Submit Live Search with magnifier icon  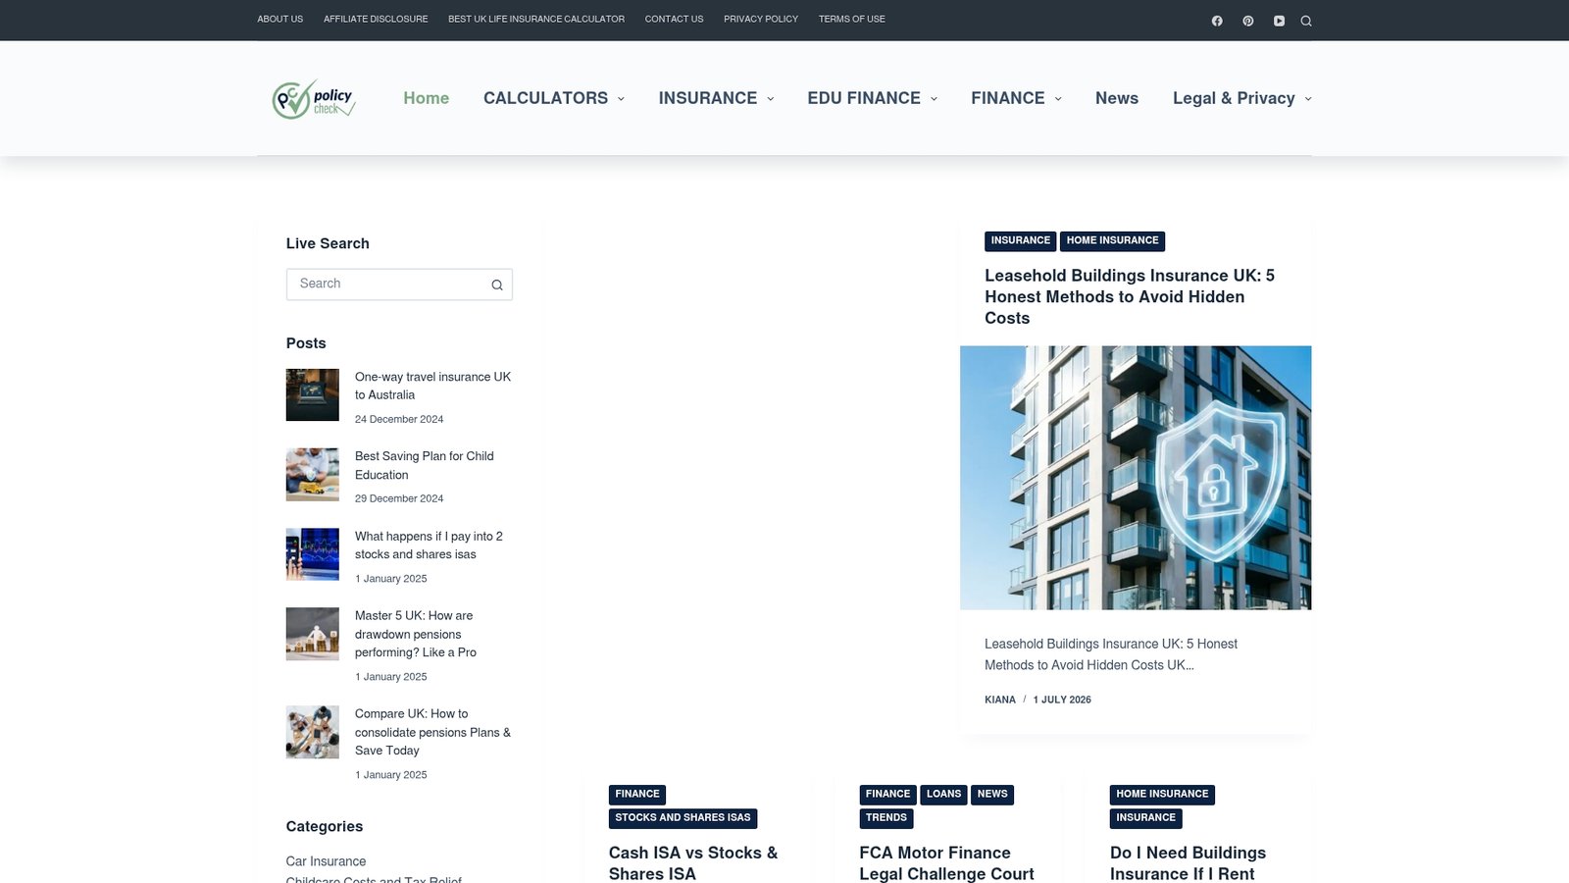497,285
